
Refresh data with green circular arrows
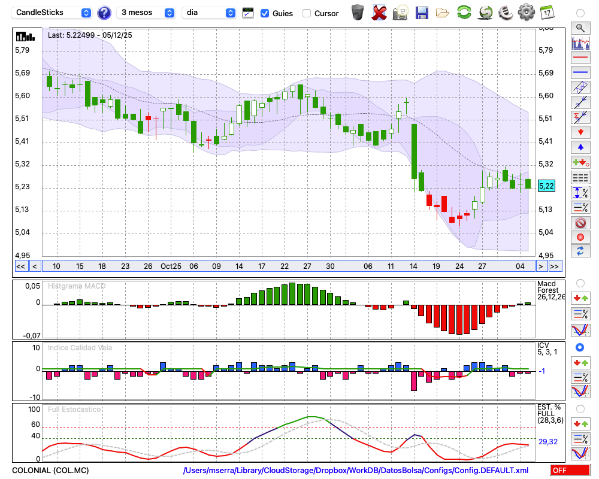pyautogui.click(x=464, y=13)
